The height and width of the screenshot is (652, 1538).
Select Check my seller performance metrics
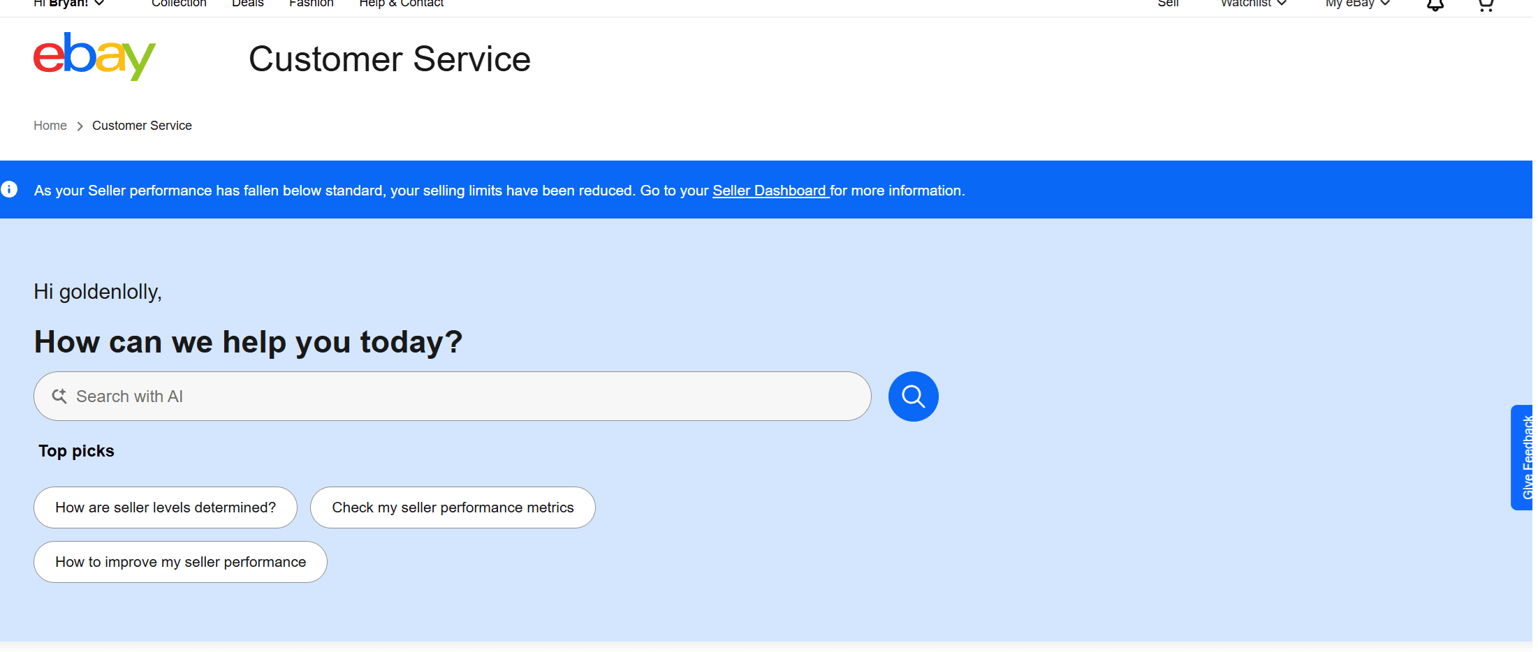point(453,507)
